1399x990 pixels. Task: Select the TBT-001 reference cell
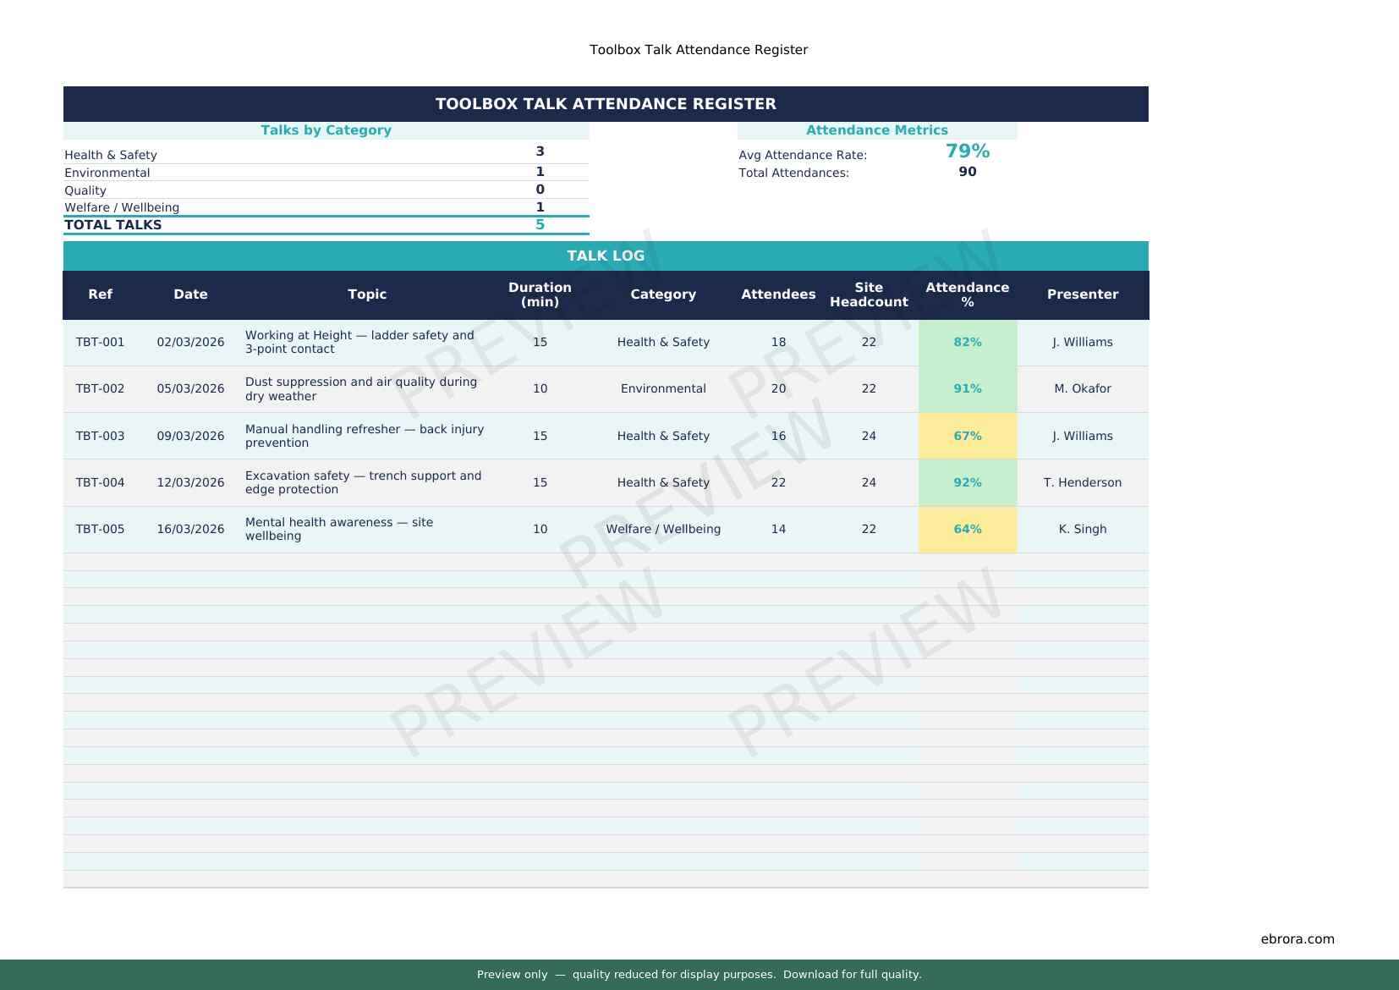100,342
